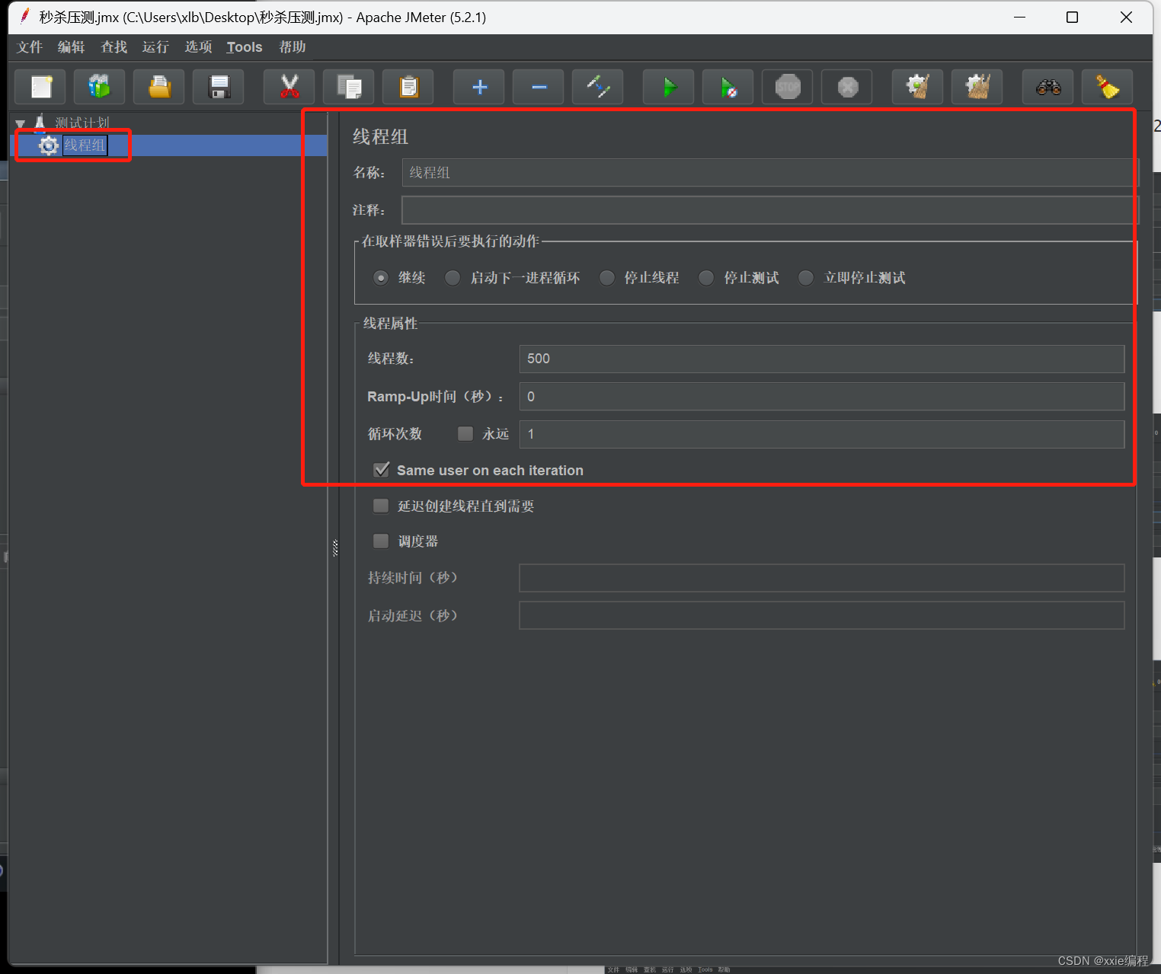Click the Search binoculars icon
The height and width of the screenshot is (974, 1161).
click(x=1048, y=87)
